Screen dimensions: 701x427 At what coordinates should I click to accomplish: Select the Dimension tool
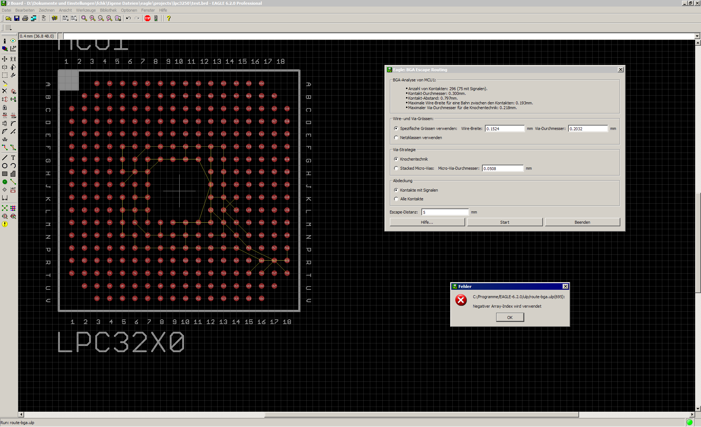click(x=5, y=198)
